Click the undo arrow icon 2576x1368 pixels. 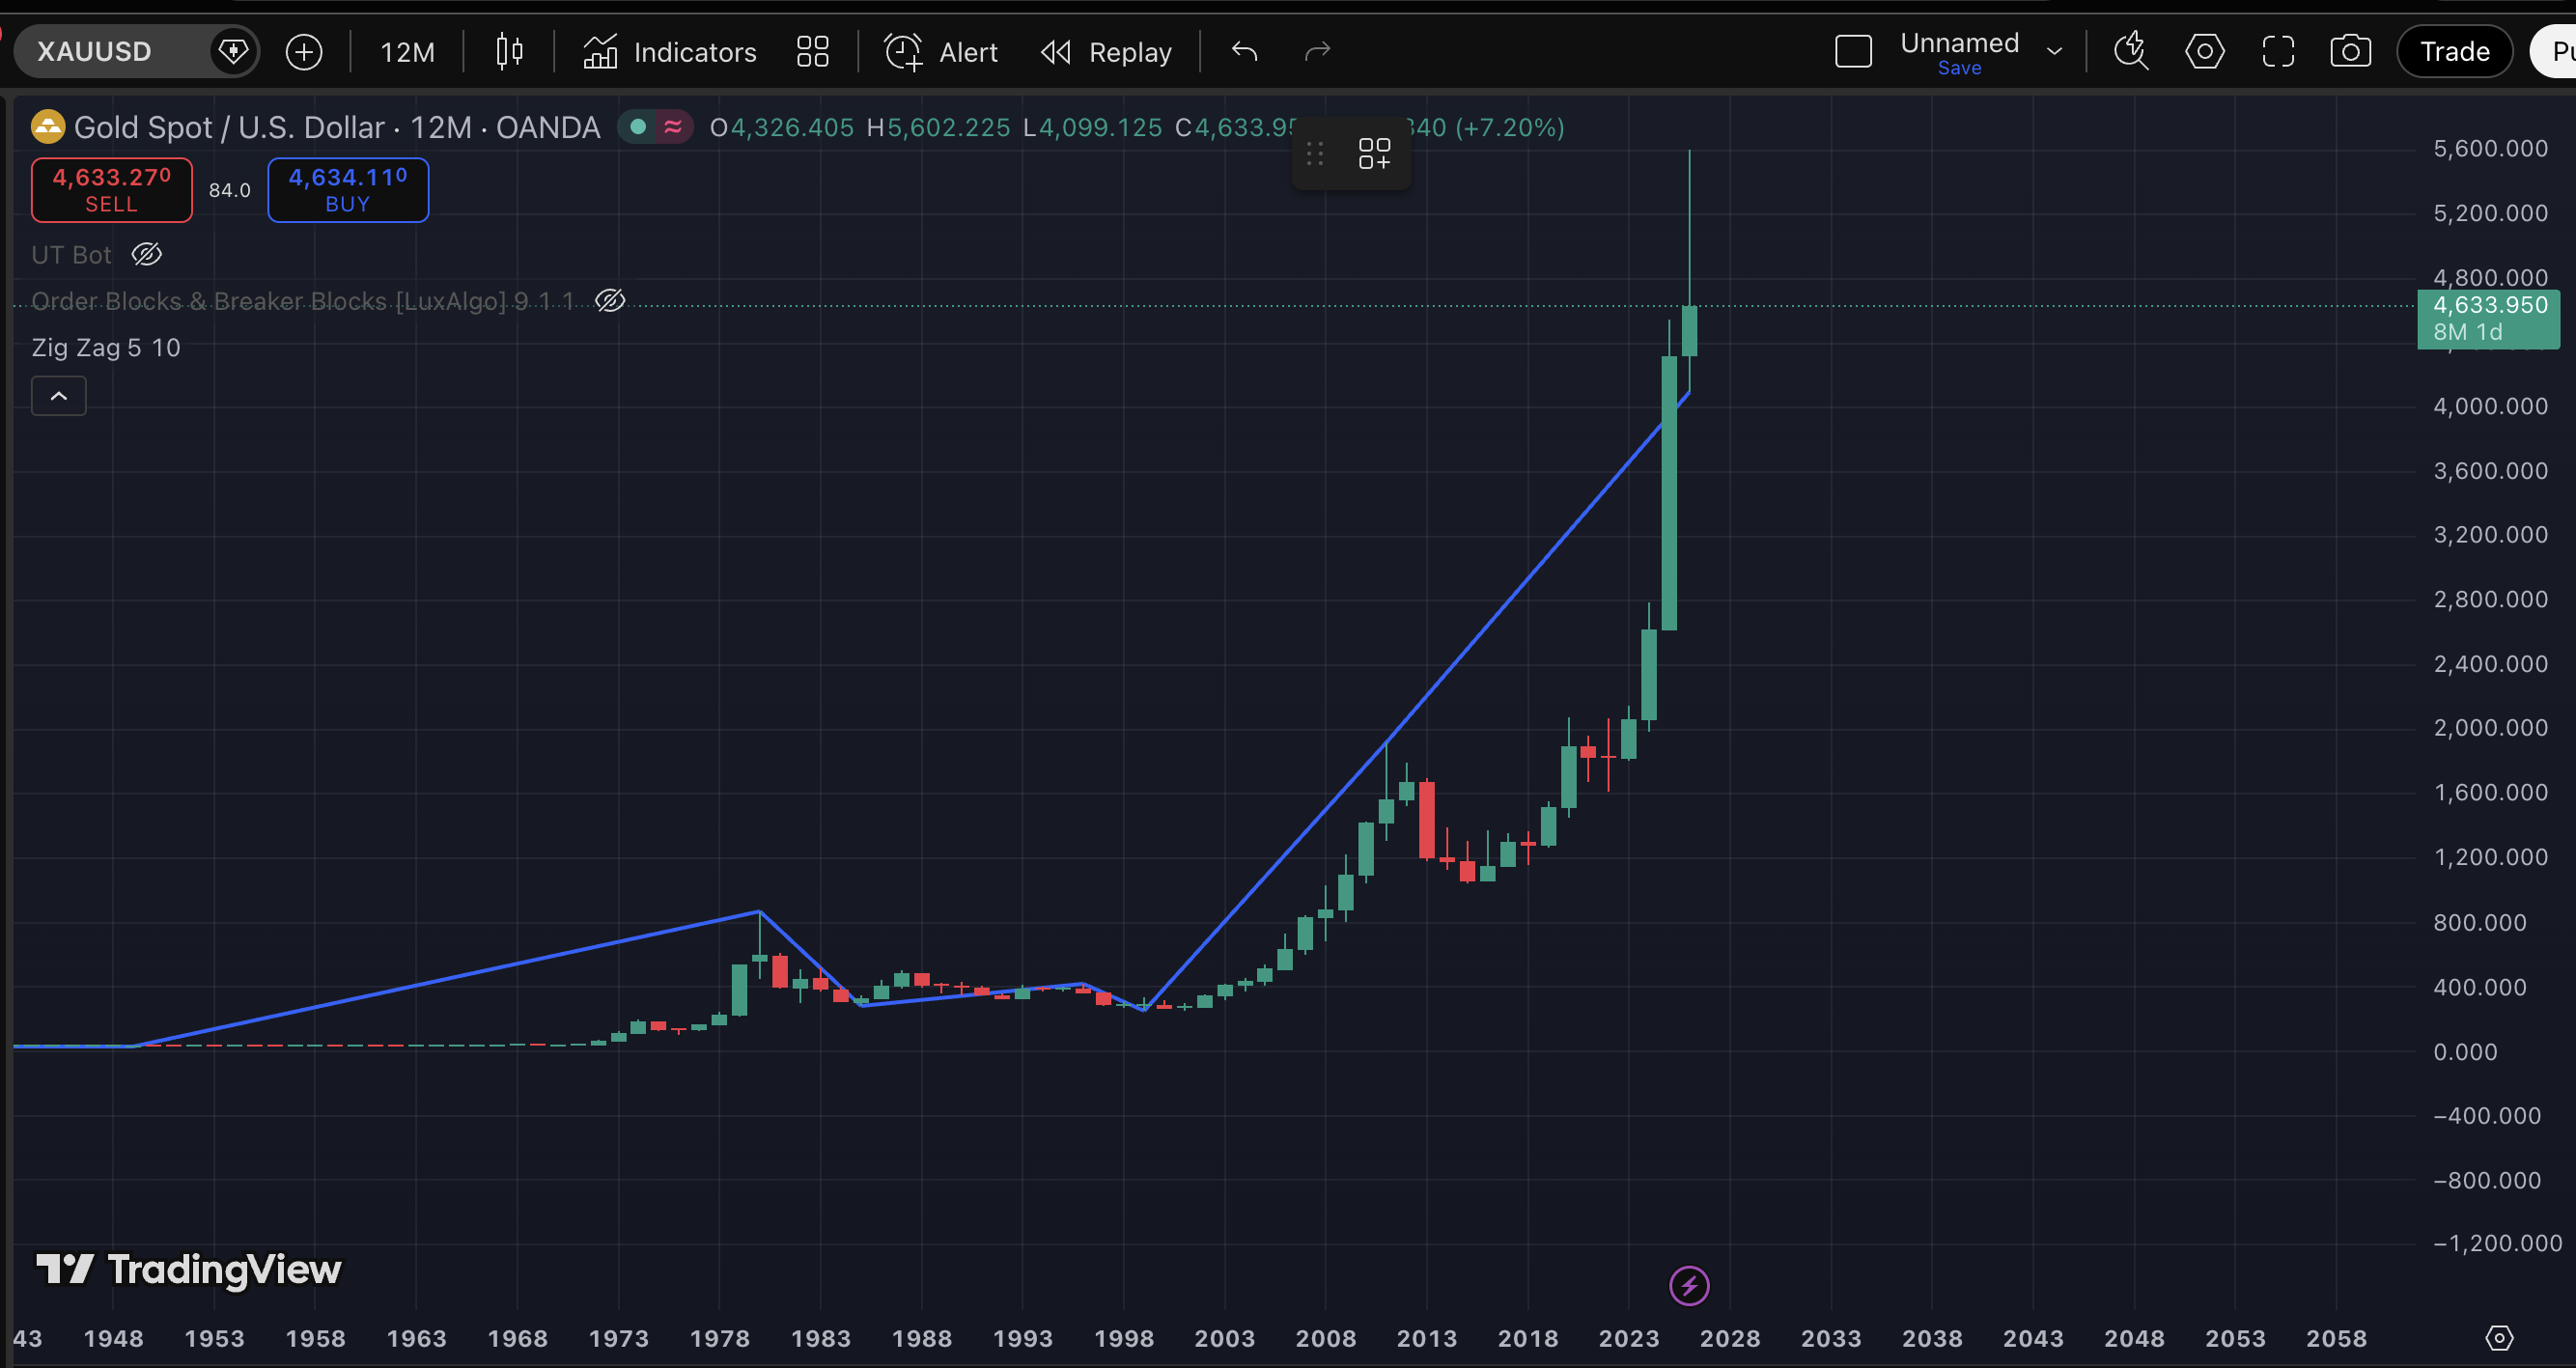pyautogui.click(x=1245, y=52)
